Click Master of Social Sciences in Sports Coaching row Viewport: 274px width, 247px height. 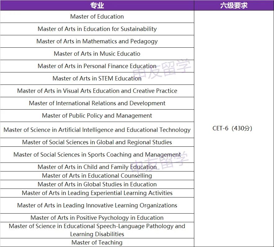97,154
